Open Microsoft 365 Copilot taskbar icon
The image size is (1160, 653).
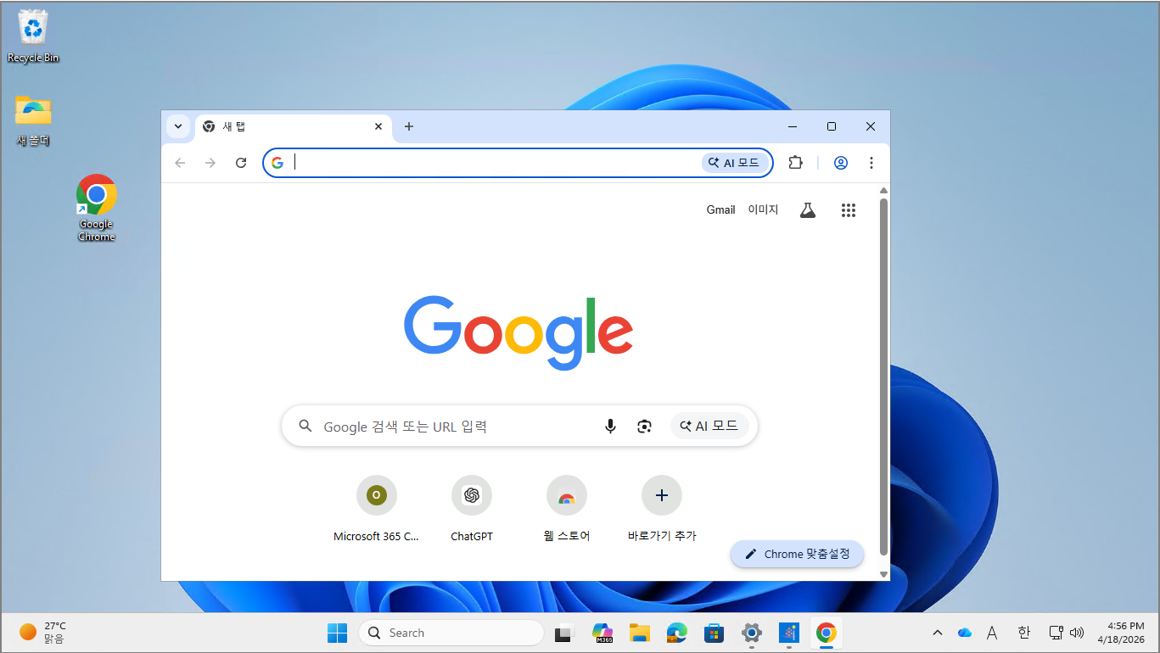click(602, 633)
